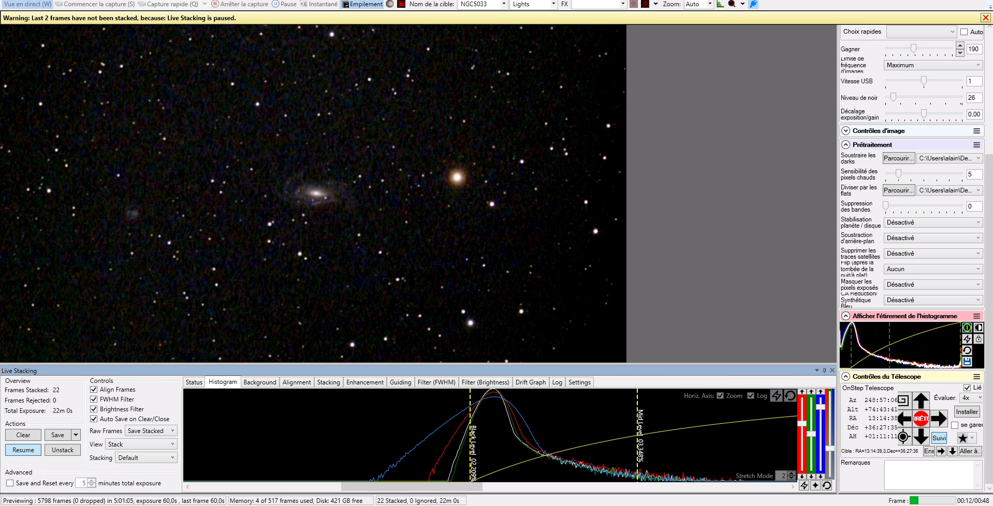Viewport: 993px width, 506px height.
Task: Click the lightning icon below the colour sliders
Action: (x=804, y=485)
